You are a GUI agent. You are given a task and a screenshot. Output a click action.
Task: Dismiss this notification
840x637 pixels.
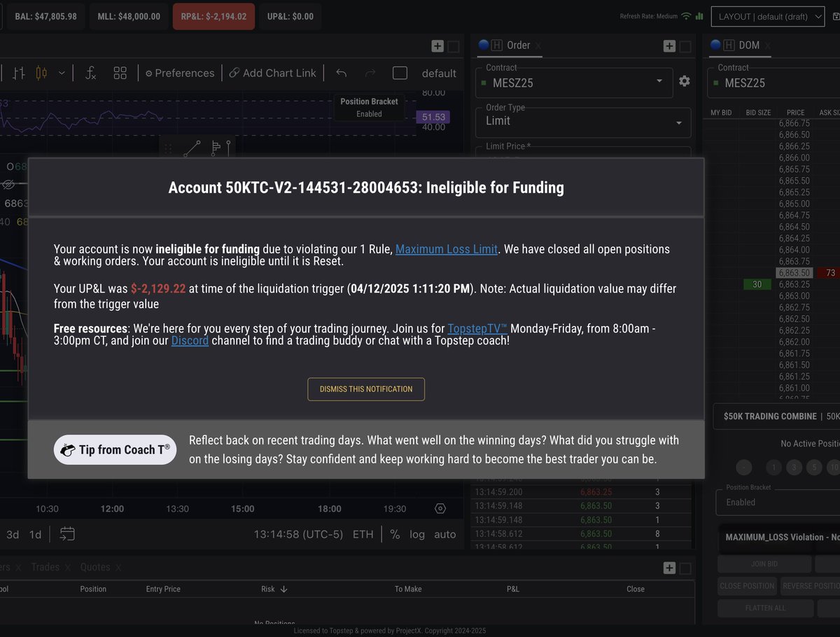pos(366,389)
